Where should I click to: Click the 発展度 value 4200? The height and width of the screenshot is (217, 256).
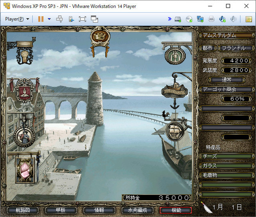tap(236, 61)
